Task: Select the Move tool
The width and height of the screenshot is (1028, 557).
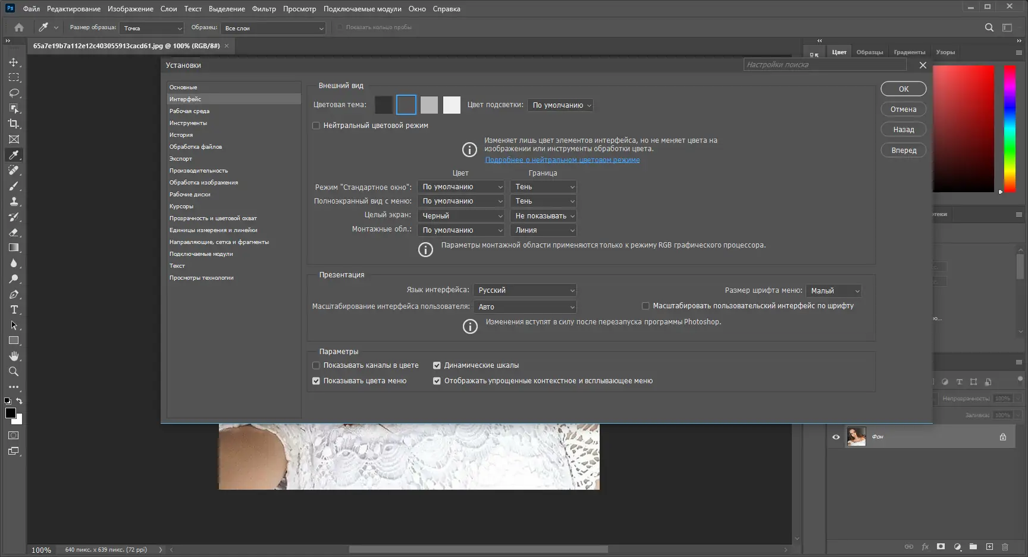Action: 14,62
